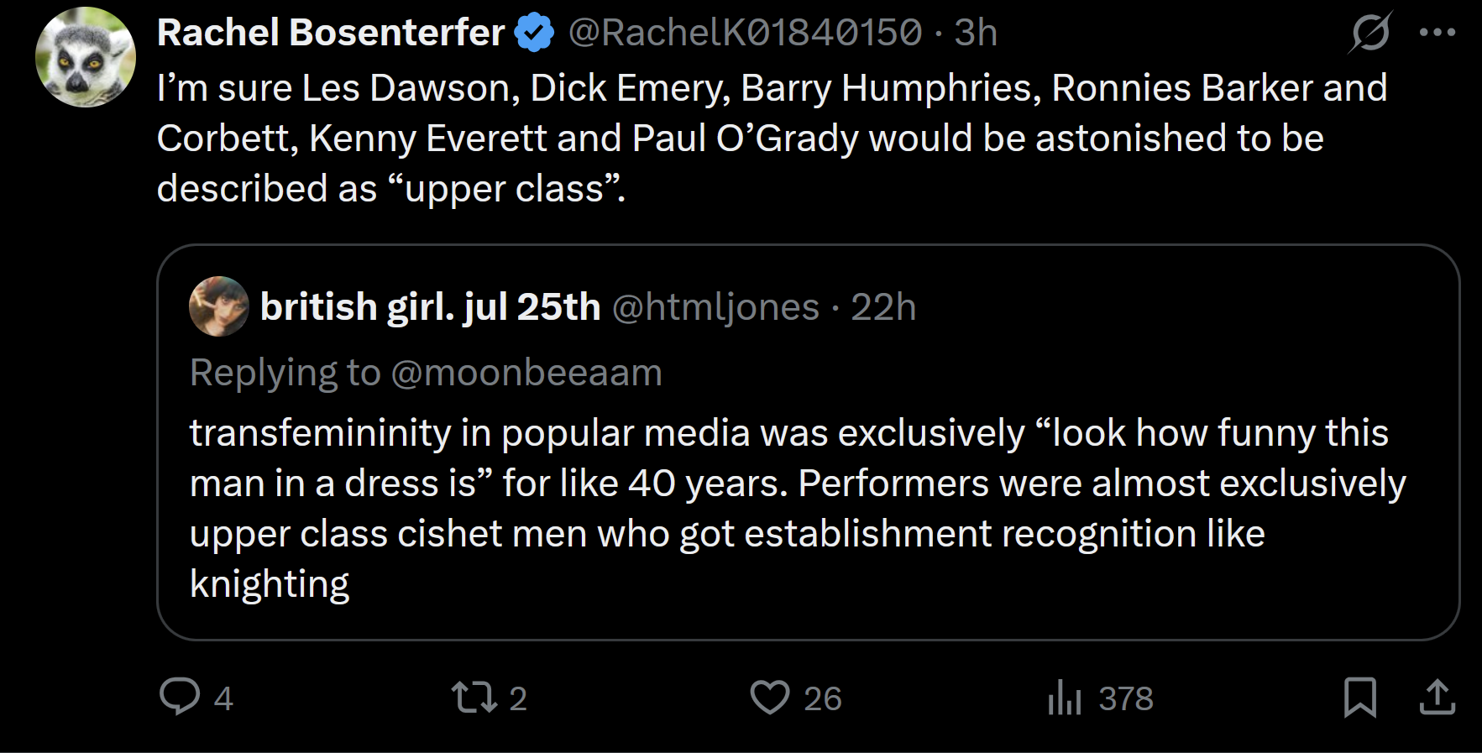Like the tweet with the heart icon

[x=770, y=698]
